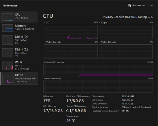Click the 17% (46 °C) sidebar text

[21, 82]
